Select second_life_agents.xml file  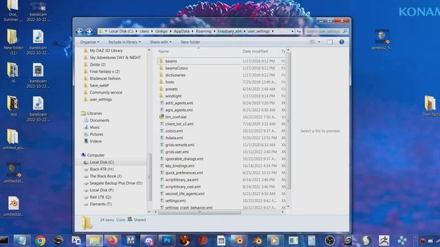click(x=185, y=193)
